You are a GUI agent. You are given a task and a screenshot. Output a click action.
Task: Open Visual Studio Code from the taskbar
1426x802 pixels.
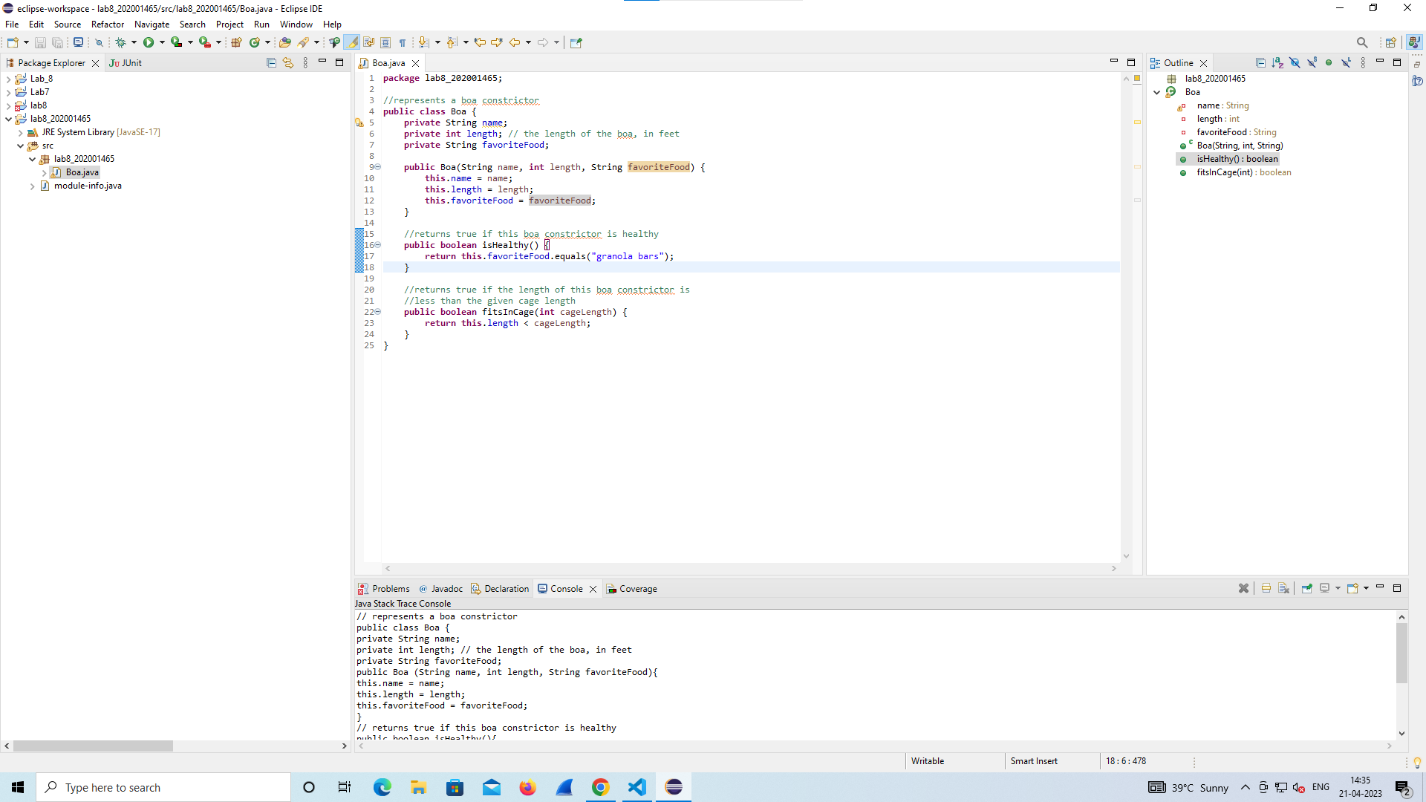tap(637, 787)
